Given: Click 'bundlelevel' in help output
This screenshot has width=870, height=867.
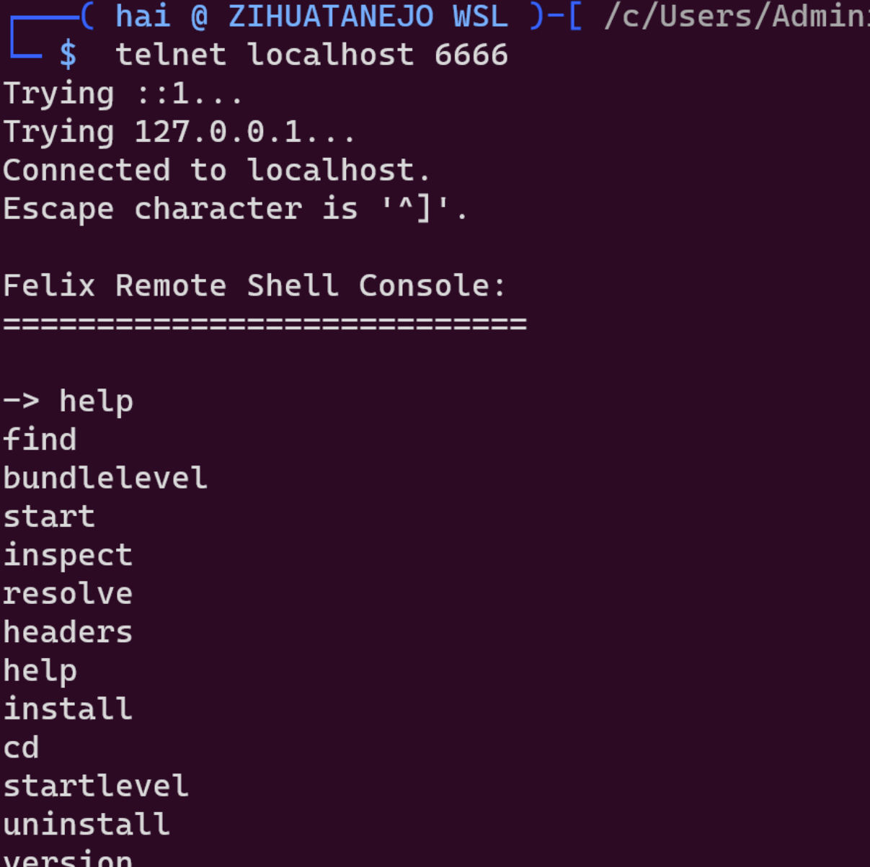Looking at the screenshot, I should pyautogui.click(x=105, y=478).
